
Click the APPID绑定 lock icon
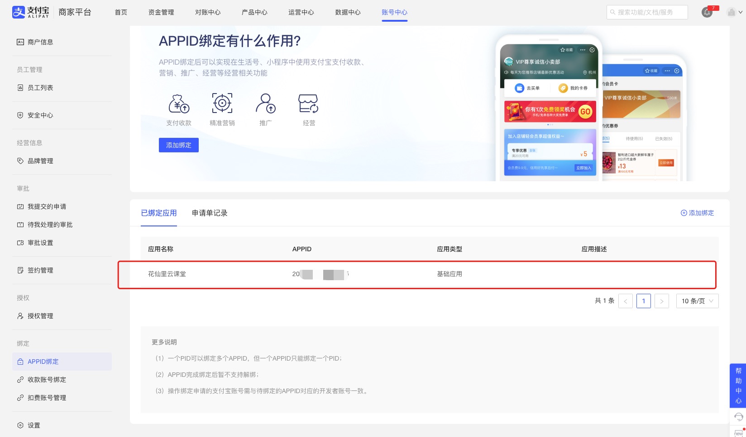20,362
